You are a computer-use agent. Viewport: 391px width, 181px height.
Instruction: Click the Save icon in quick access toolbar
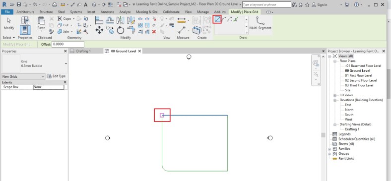(19, 4)
